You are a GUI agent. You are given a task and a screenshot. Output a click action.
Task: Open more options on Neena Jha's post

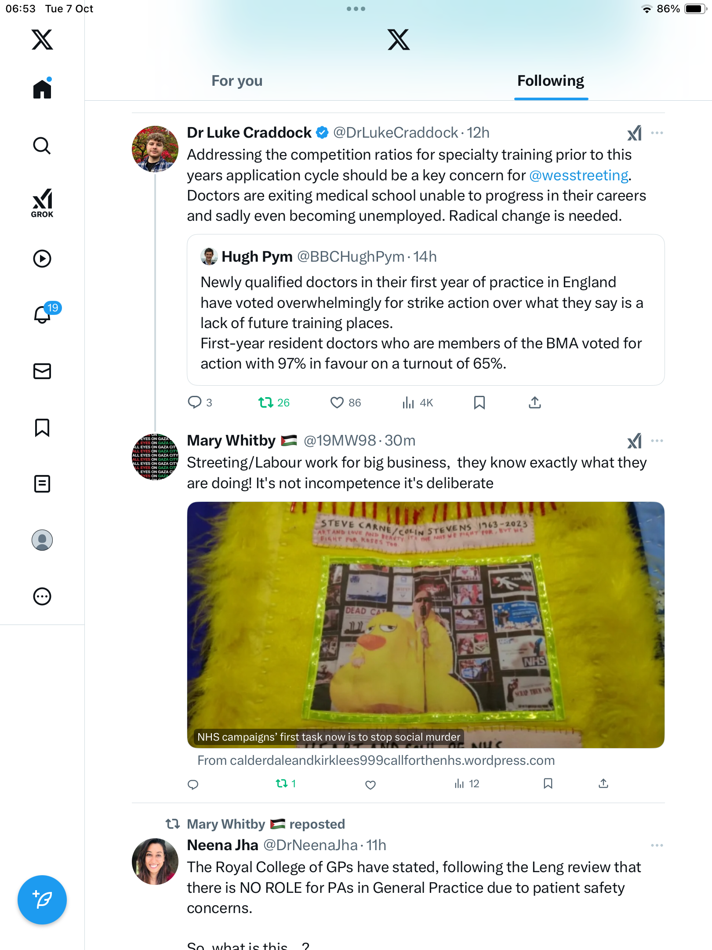[x=657, y=845]
